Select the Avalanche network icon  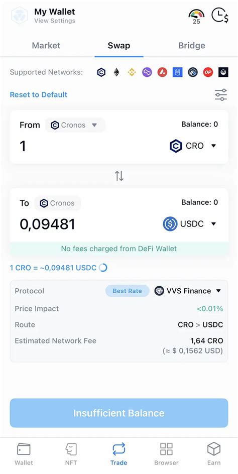point(162,72)
